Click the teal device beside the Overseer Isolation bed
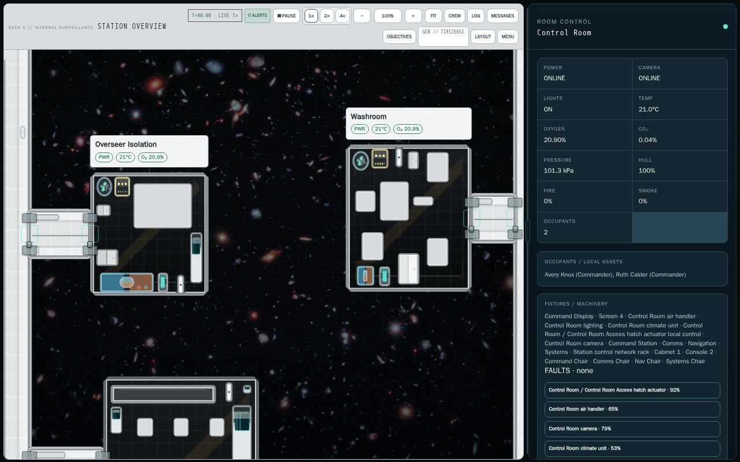This screenshot has height=462, width=740. (163, 282)
